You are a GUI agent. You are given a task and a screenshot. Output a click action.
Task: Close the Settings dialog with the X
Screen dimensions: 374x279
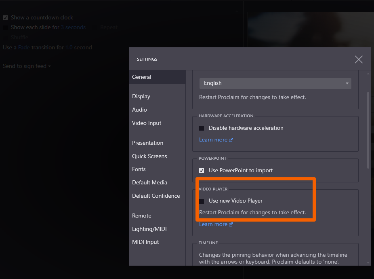pos(359,59)
